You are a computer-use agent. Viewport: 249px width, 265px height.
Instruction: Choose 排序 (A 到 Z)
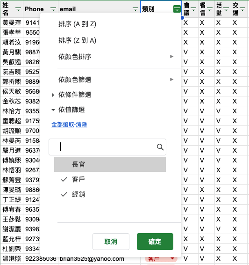(x=78, y=24)
